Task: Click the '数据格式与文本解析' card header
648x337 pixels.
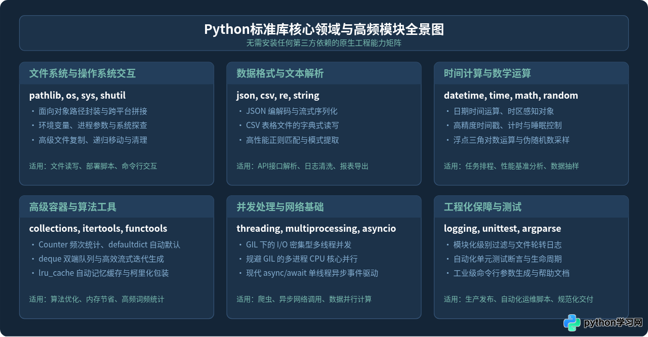Action: [324, 73]
